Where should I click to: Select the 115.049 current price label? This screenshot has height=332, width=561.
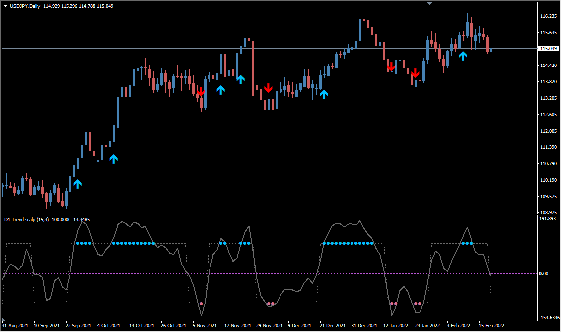click(548, 49)
